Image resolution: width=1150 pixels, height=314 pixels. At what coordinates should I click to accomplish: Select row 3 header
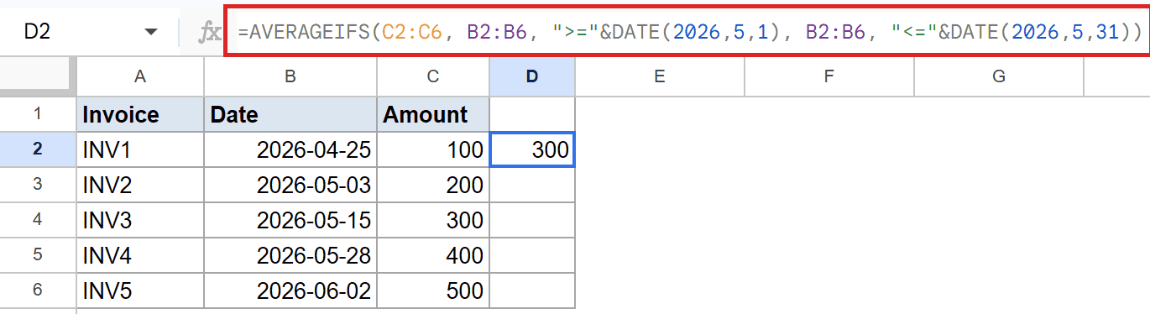(38, 185)
